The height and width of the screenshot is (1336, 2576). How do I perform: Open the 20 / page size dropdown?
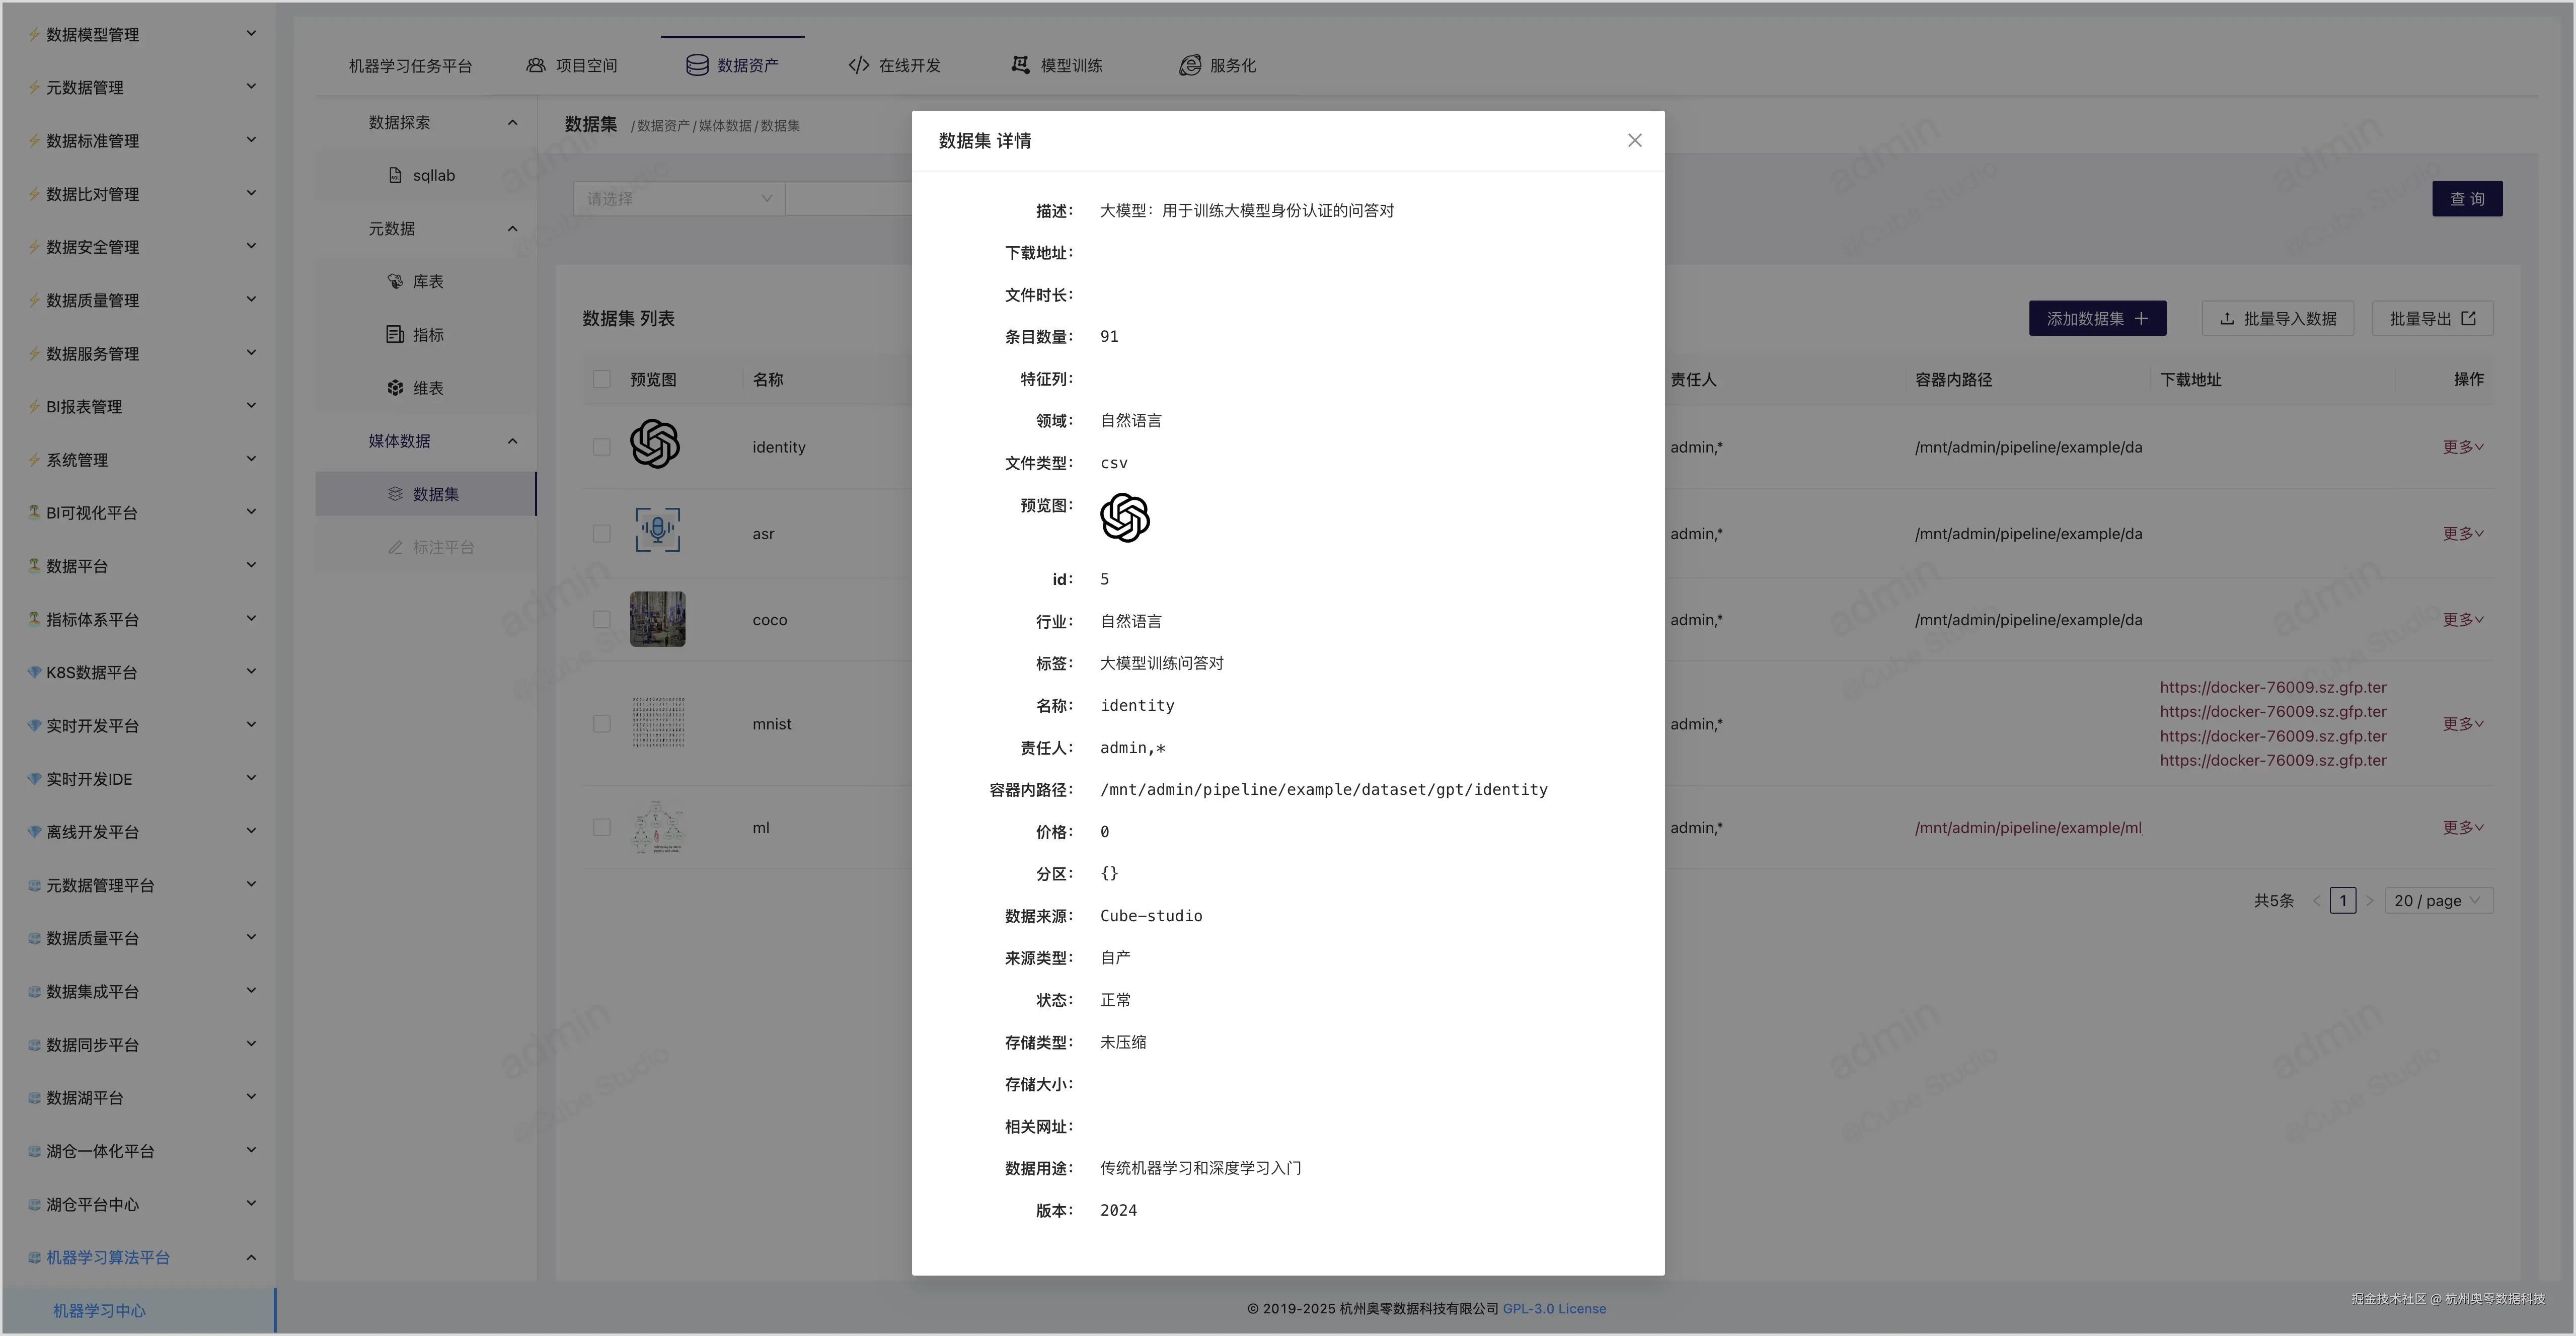(2438, 901)
